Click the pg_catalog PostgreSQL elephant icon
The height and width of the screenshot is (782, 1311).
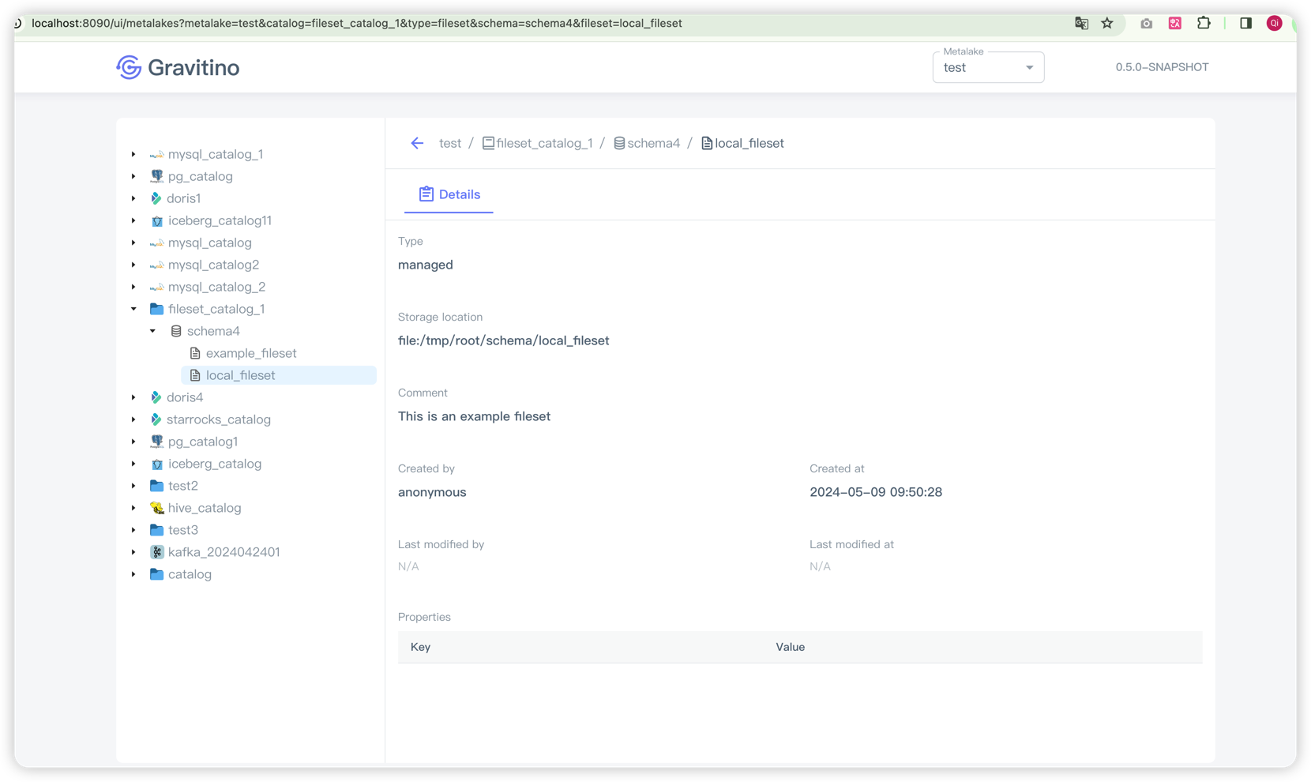(157, 176)
